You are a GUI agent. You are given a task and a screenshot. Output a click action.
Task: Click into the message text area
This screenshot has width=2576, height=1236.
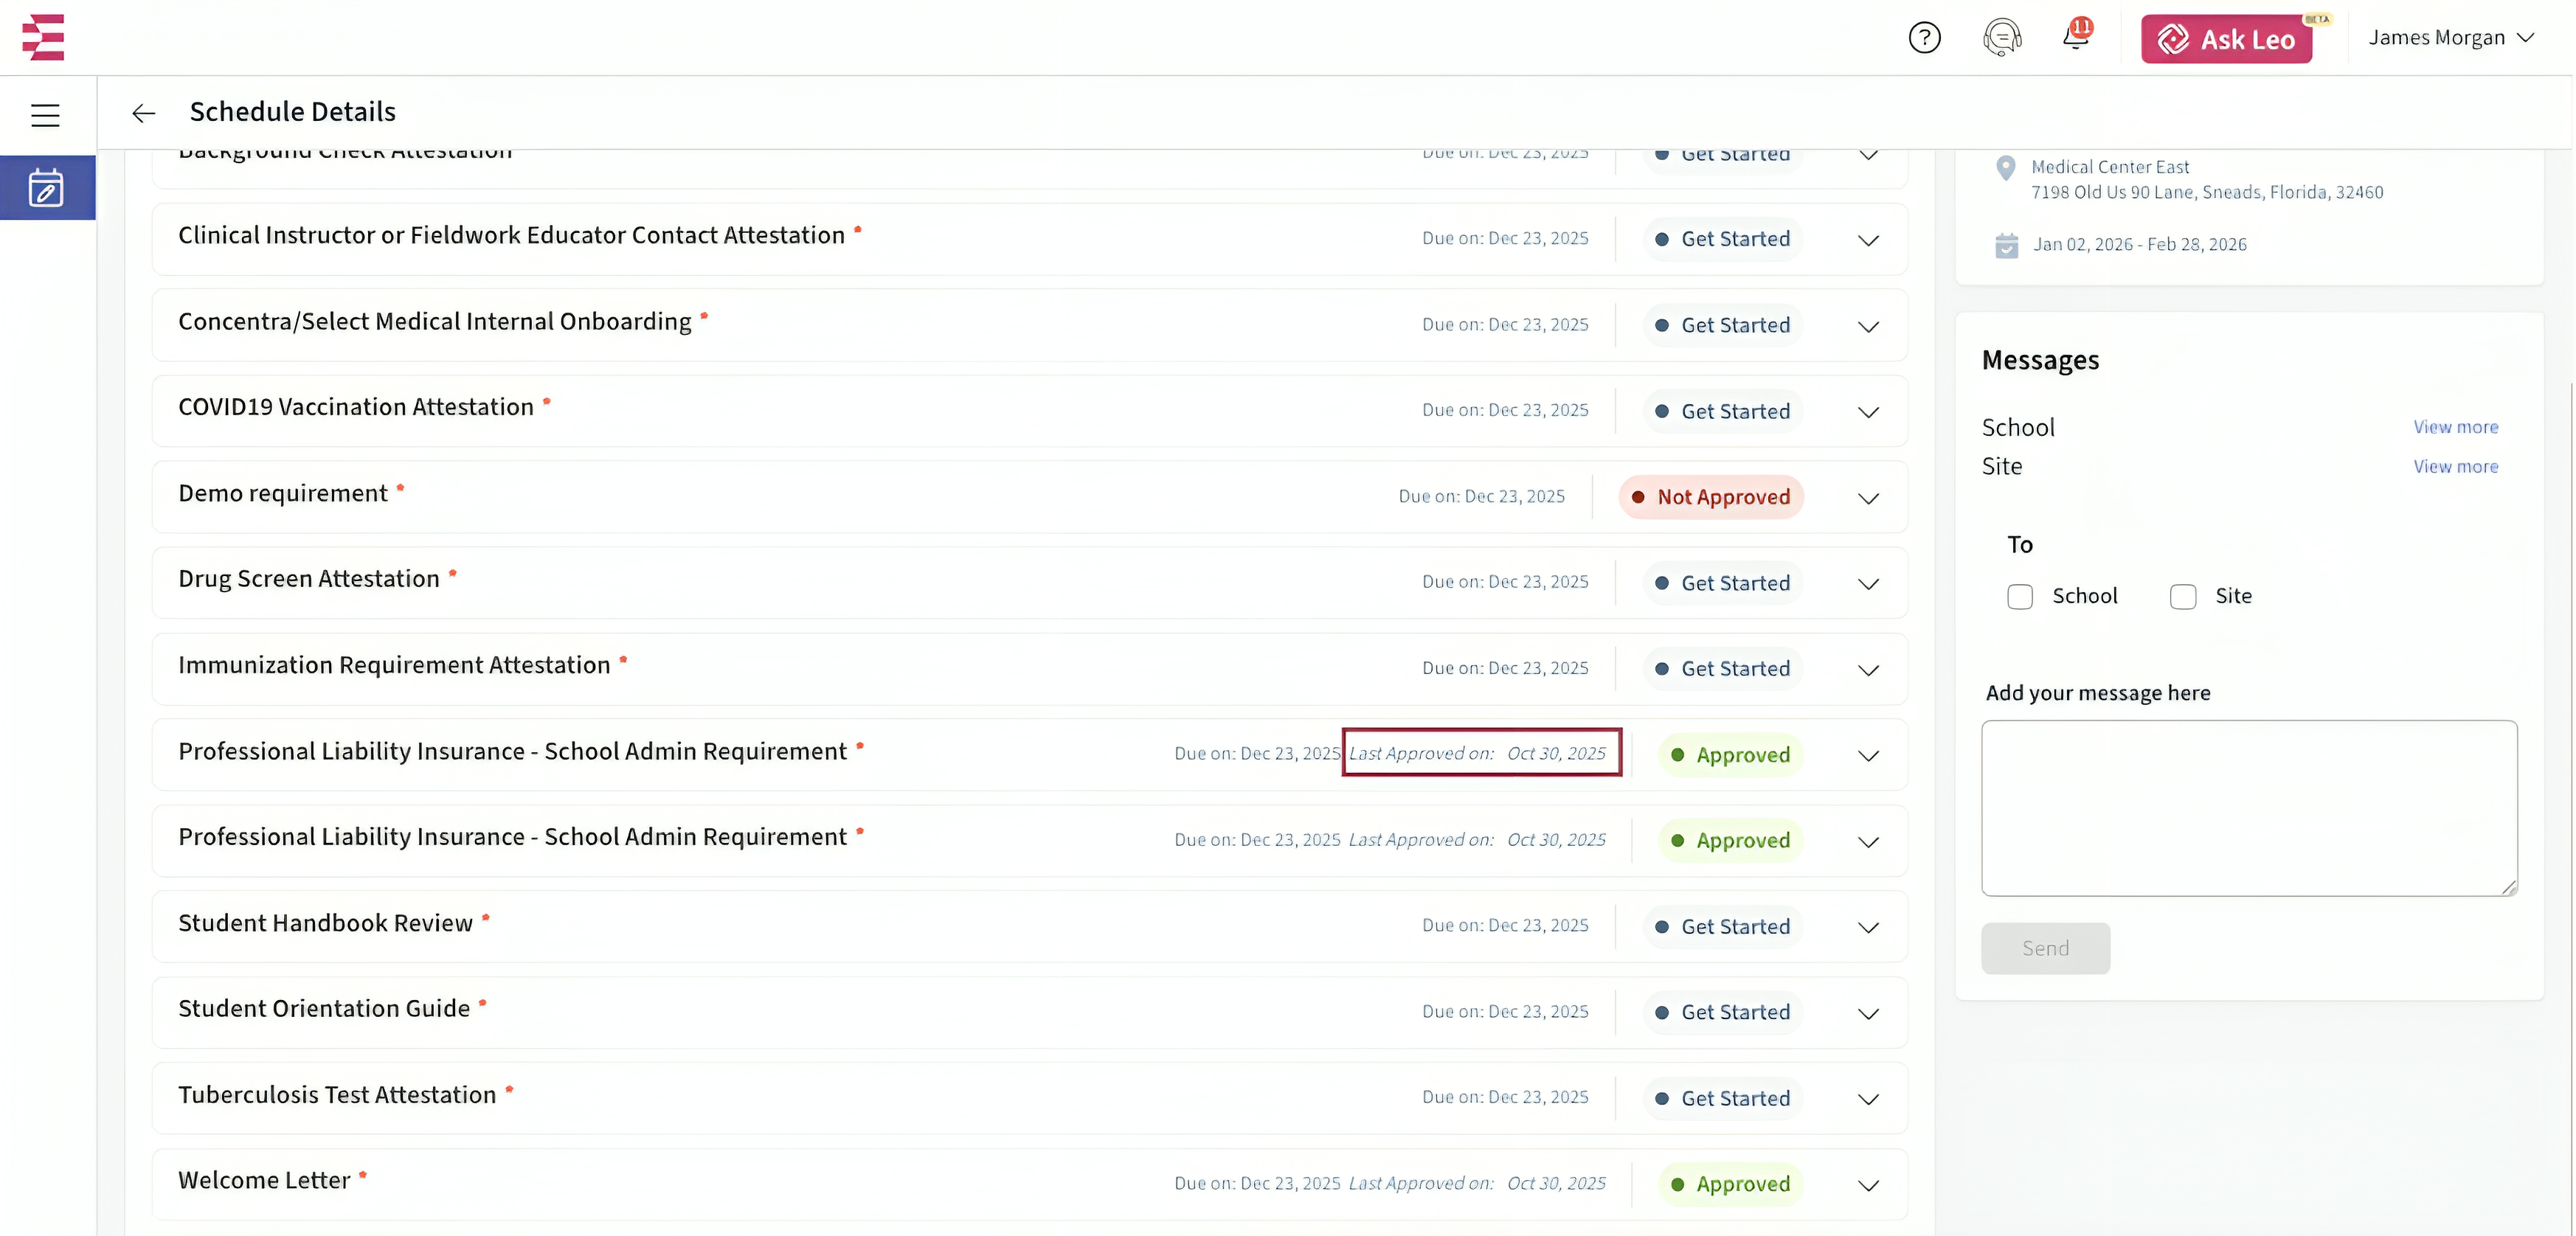2249,807
